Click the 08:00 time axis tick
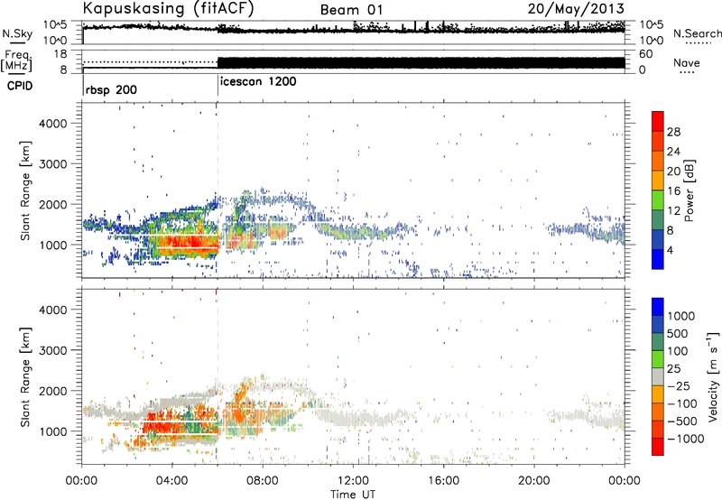 click(x=263, y=481)
